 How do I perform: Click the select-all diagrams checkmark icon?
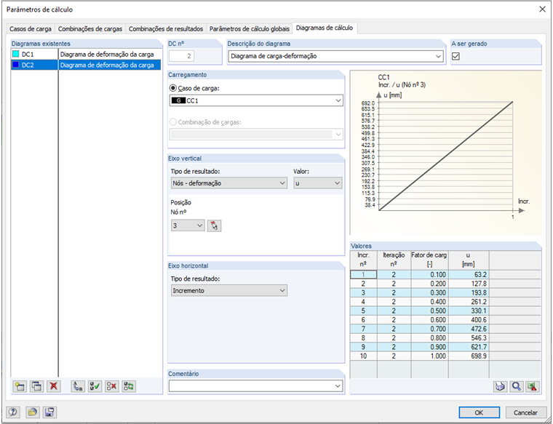[95, 386]
